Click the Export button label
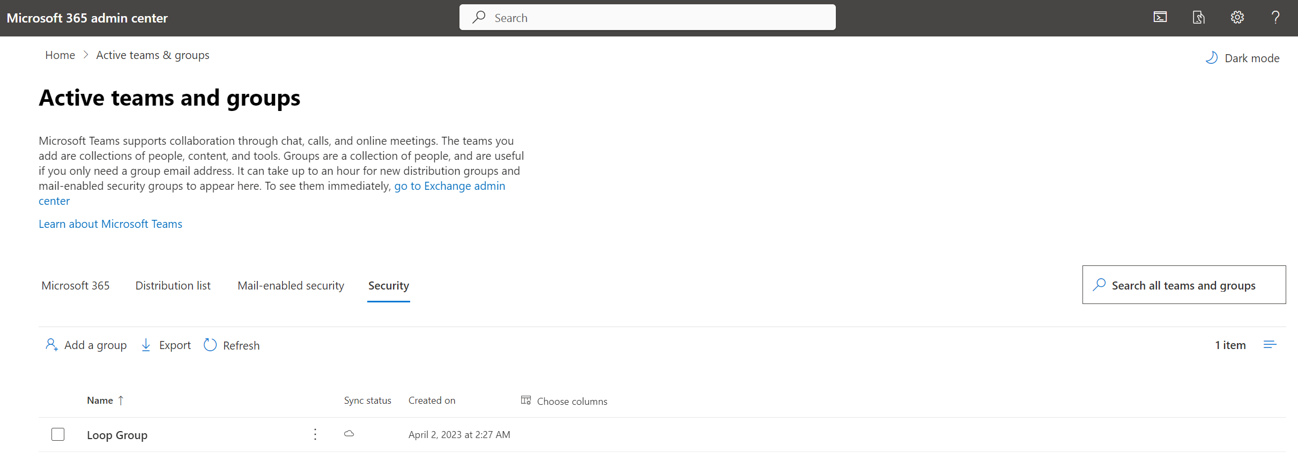 tap(175, 345)
